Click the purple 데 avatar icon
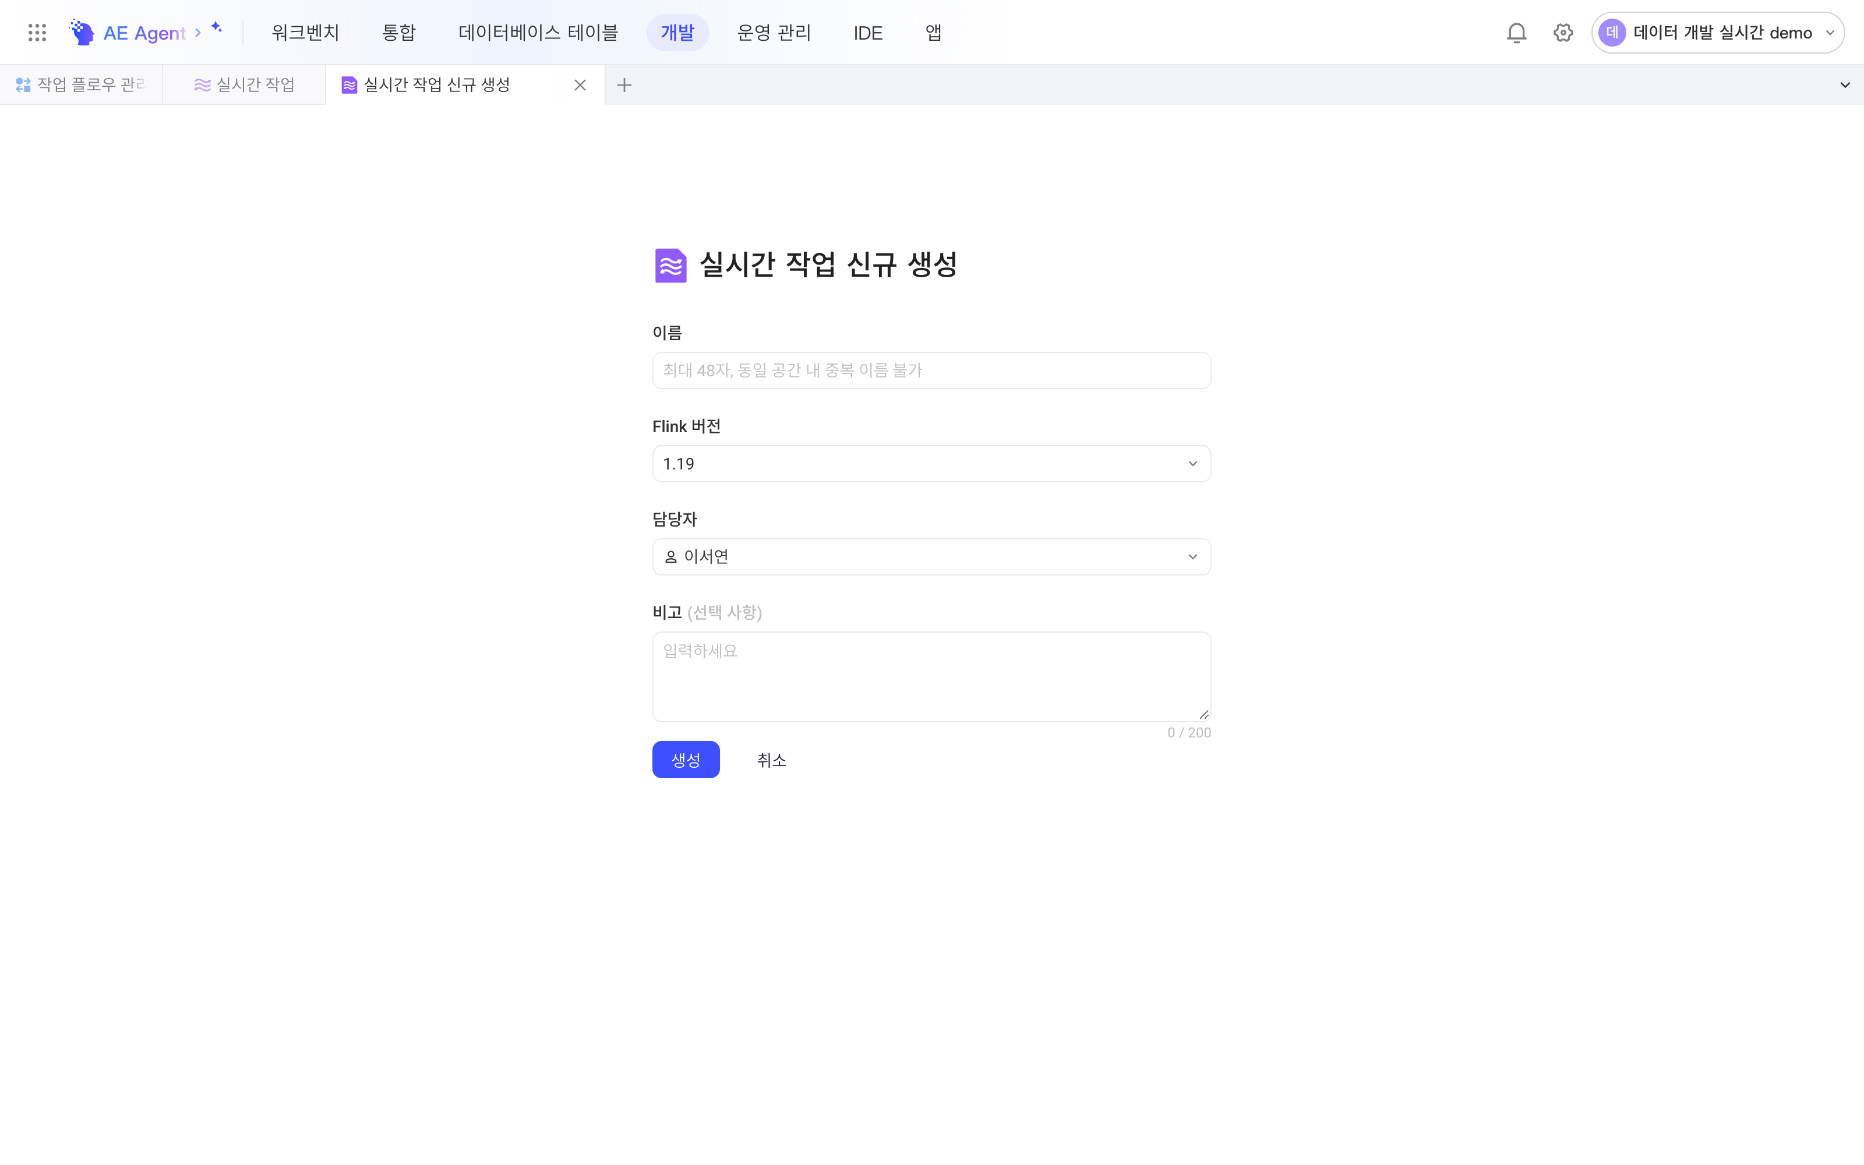The width and height of the screenshot is (1864, 1165). [1612, 33]
